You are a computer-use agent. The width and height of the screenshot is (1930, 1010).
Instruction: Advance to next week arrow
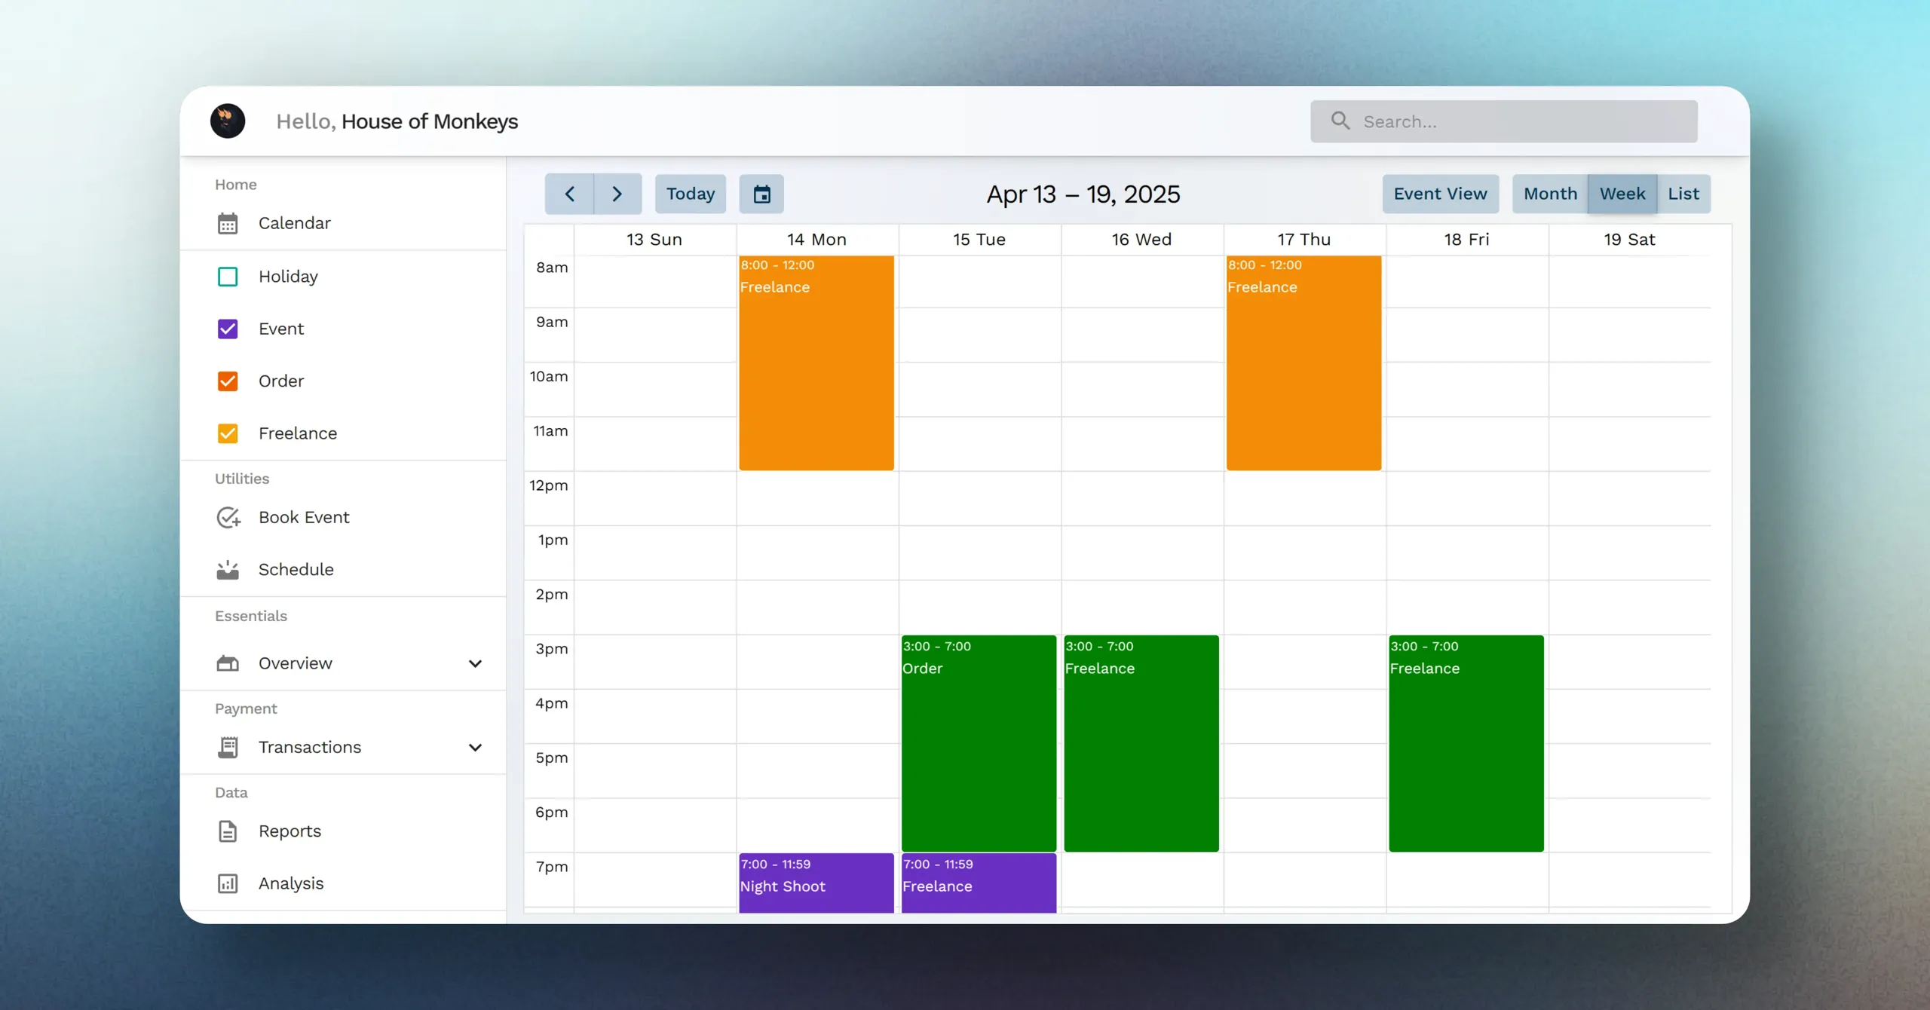(617, 194)
